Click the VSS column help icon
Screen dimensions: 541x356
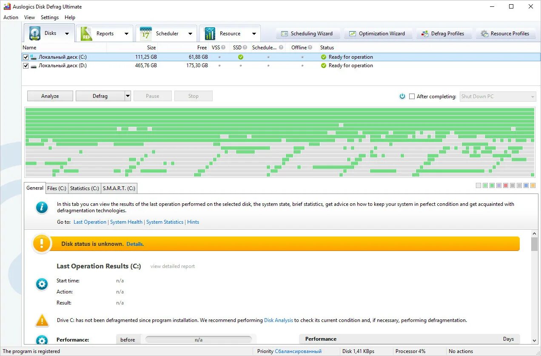tap(223, 48)
